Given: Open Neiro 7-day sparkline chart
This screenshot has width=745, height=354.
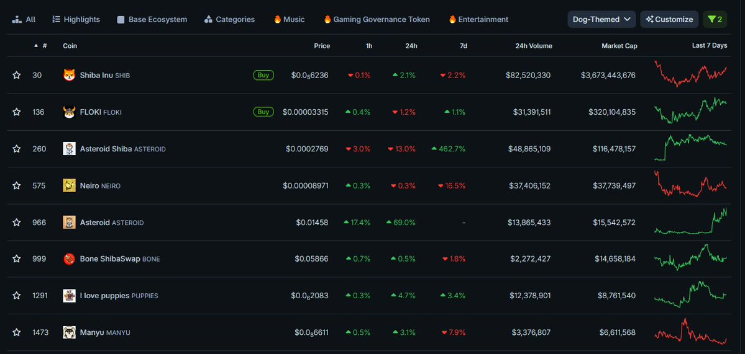Looking at the screenshot, I should coord(690,184).
